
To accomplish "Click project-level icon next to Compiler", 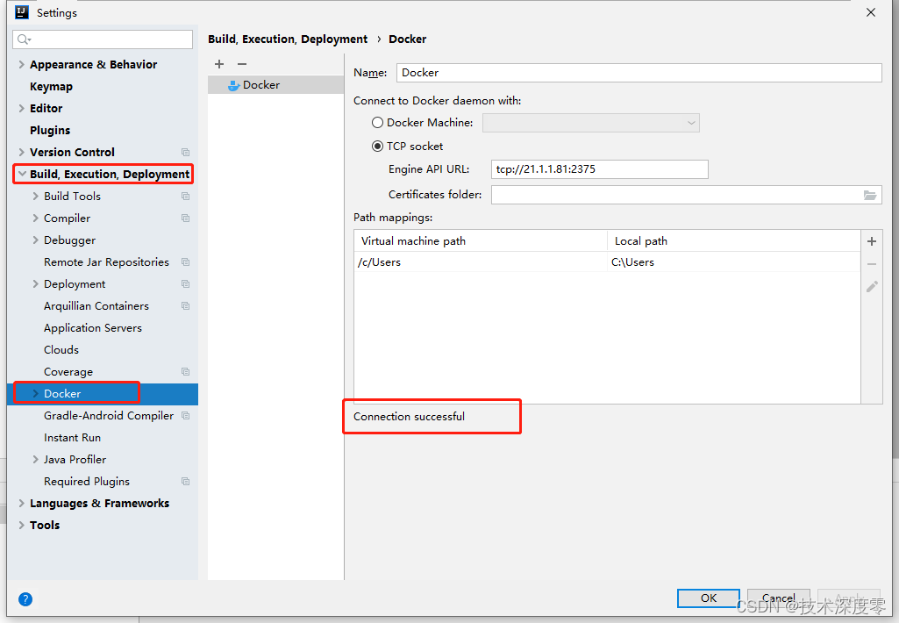I will (185, 218).
